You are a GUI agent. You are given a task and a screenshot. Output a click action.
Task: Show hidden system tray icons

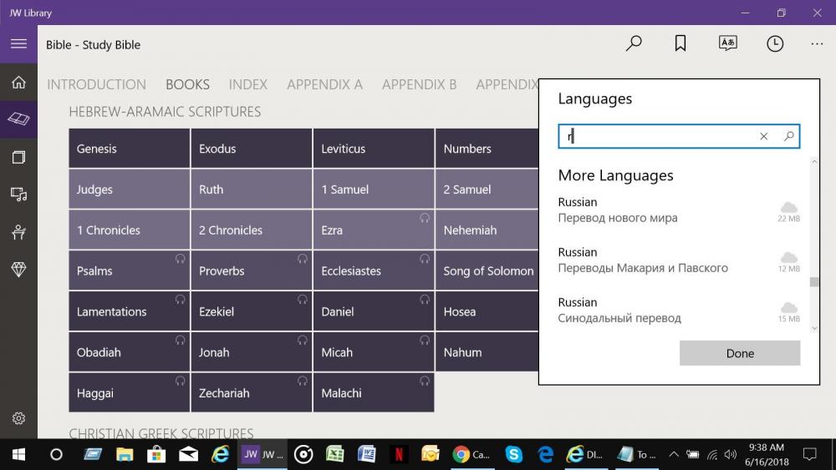(x=672, y=454)
